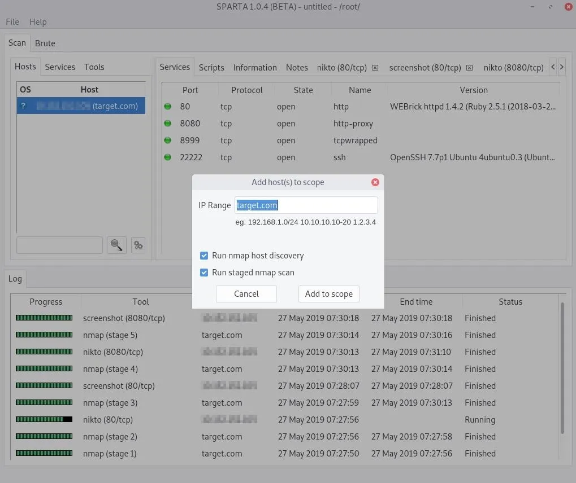This screenshot has width=576, height=483.
Task: Select the nikto (8080/tcp) log row
Action: (x=284, y=352)
